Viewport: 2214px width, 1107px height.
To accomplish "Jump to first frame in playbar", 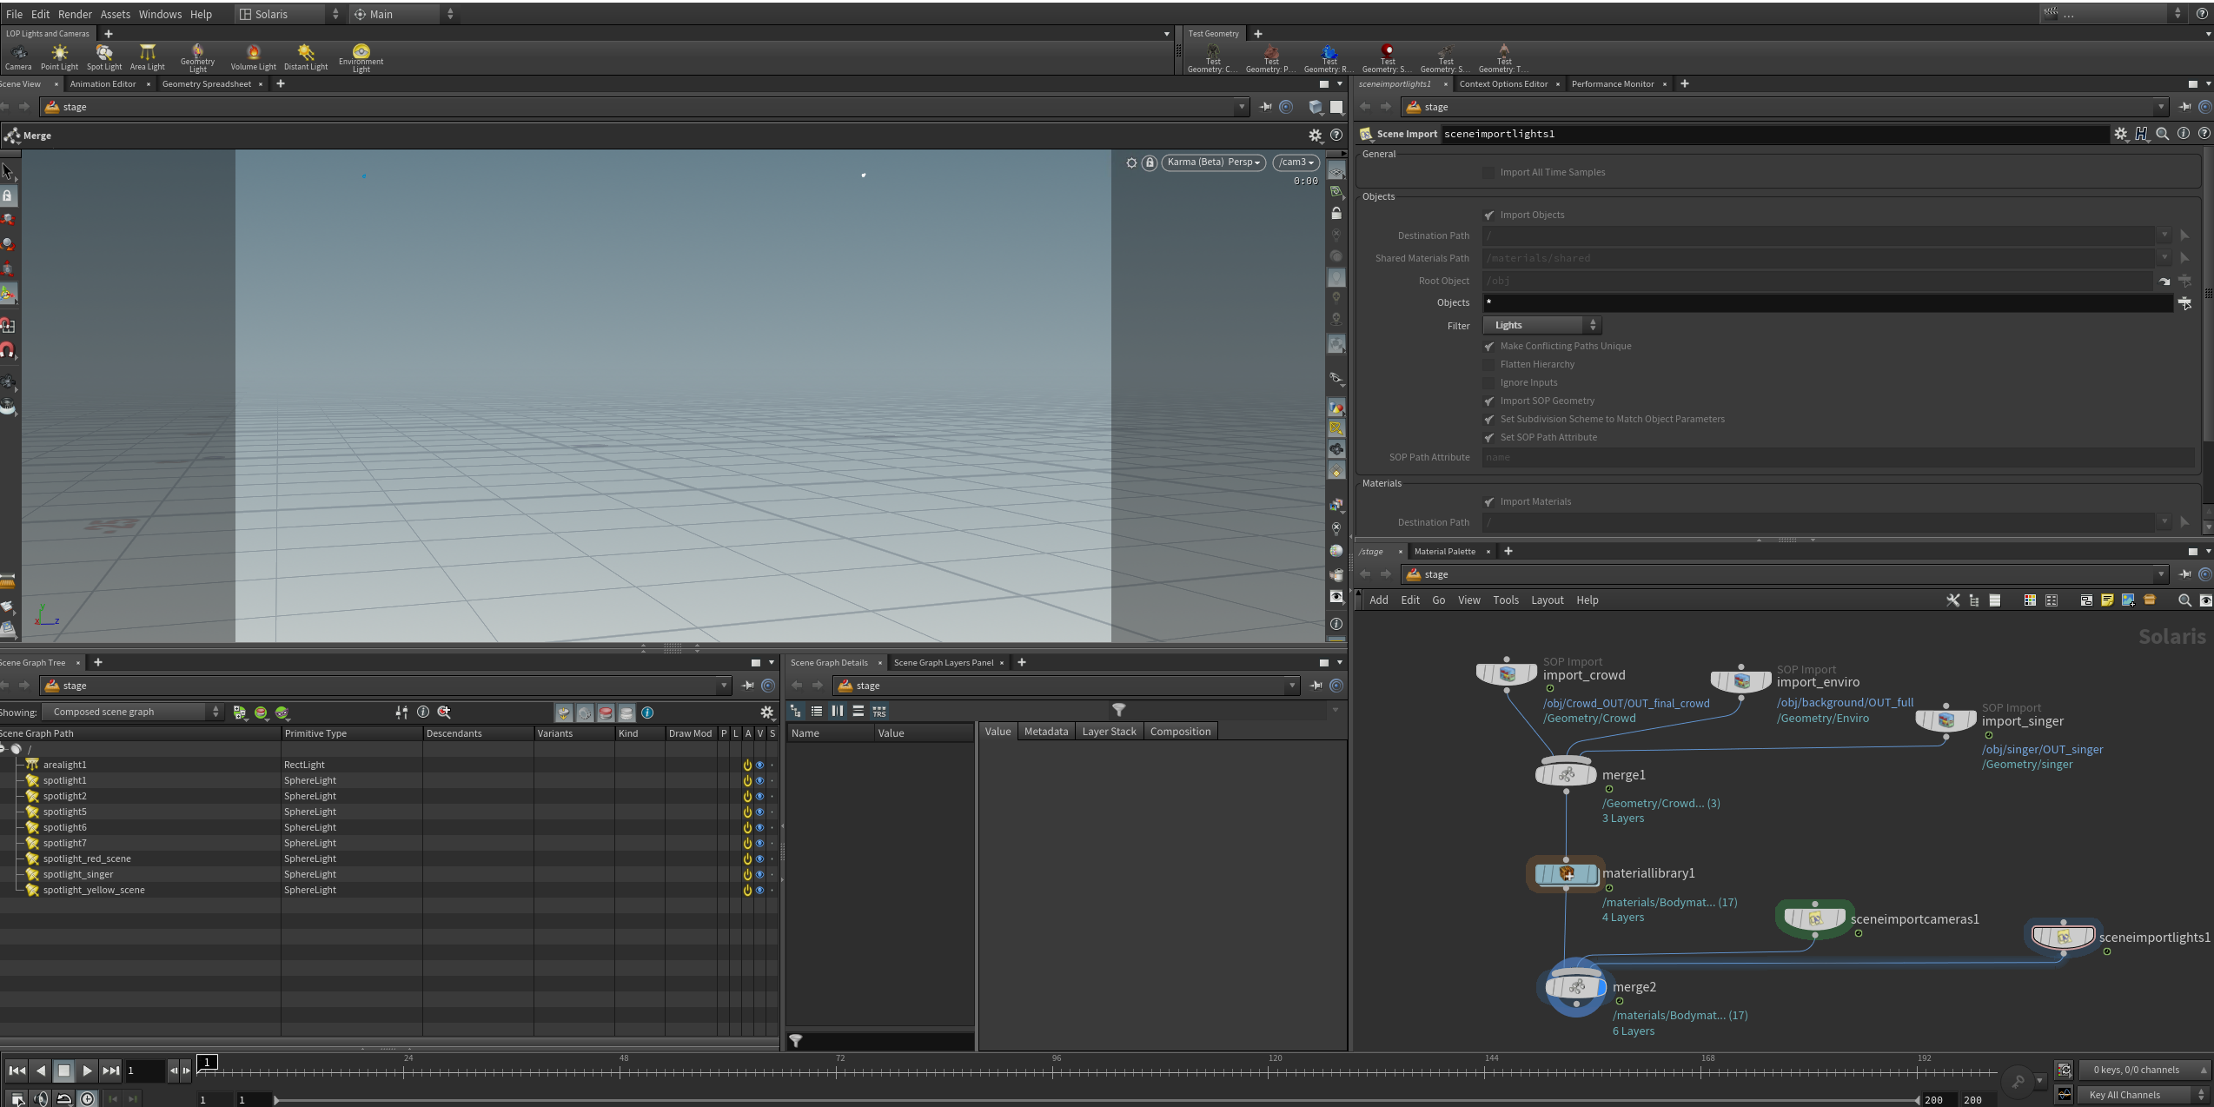I will tap(17, 1071).
